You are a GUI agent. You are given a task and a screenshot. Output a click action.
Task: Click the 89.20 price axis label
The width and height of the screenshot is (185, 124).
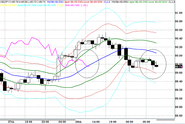pos(179,90)
